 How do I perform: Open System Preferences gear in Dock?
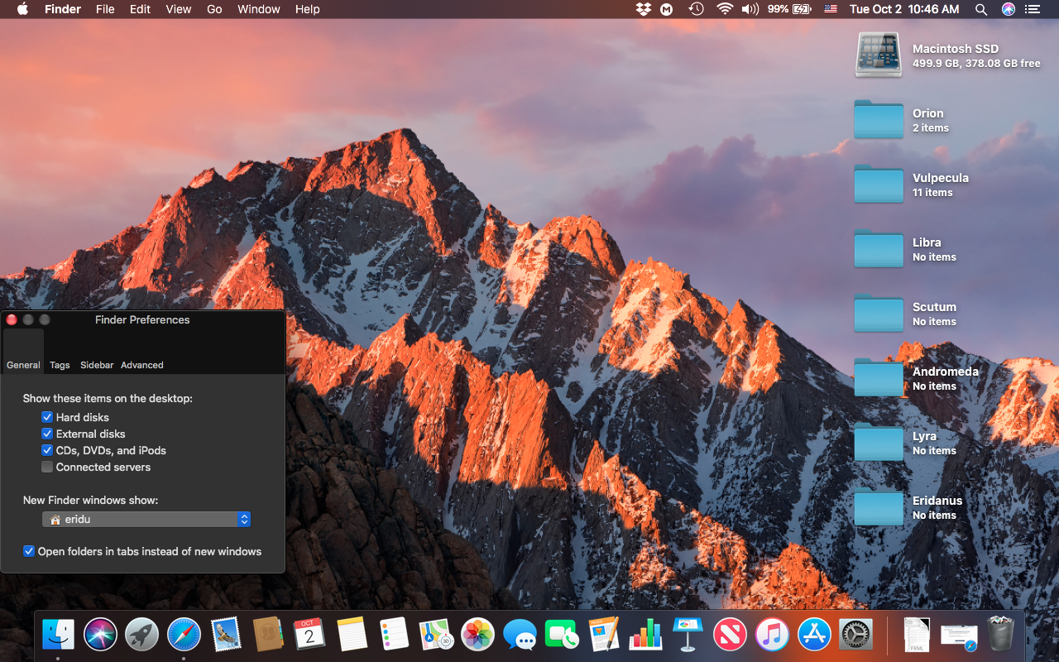click(856, 635)
